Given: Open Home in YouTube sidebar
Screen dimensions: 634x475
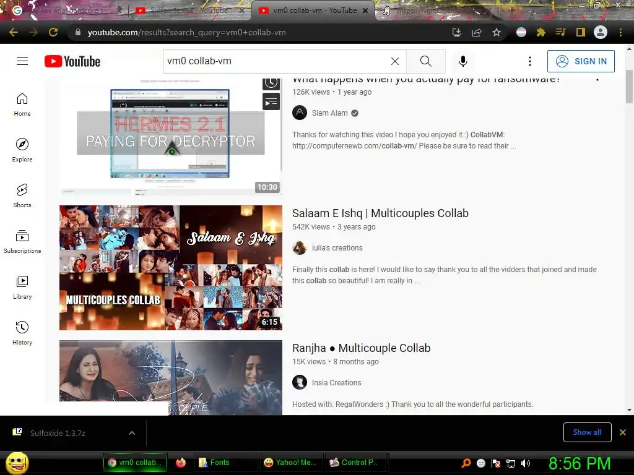Looking at the screenshot, I should coord(22,105).
